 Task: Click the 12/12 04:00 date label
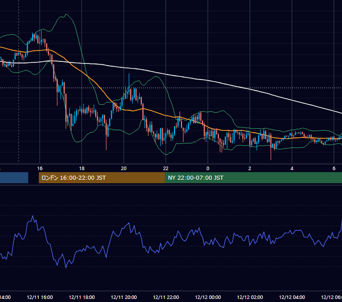[x=292, y=297]
